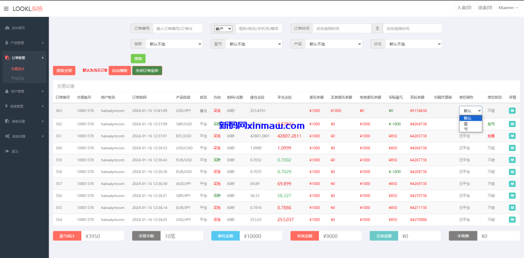Open the 状态 filter dropdown
The width and height of the screenshot is (524, 258).
[x=413, y=44]
